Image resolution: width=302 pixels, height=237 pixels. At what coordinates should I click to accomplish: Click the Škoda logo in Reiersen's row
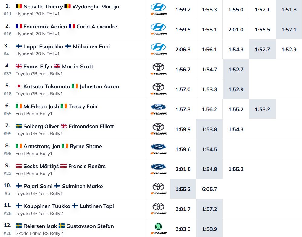[158, 226]
